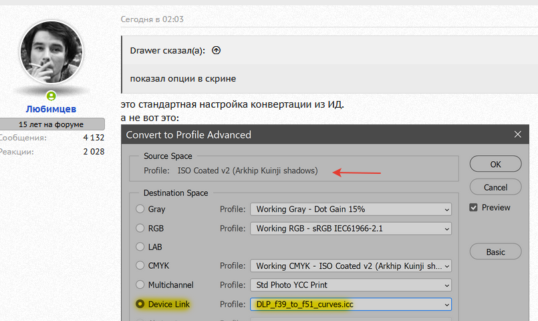Open the Multichannel Std Photo YCC dropdown
538x321 pixels.
click(351, 285)
